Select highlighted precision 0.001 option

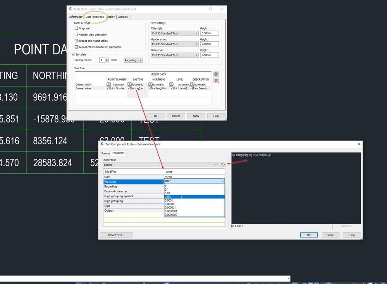194,197
